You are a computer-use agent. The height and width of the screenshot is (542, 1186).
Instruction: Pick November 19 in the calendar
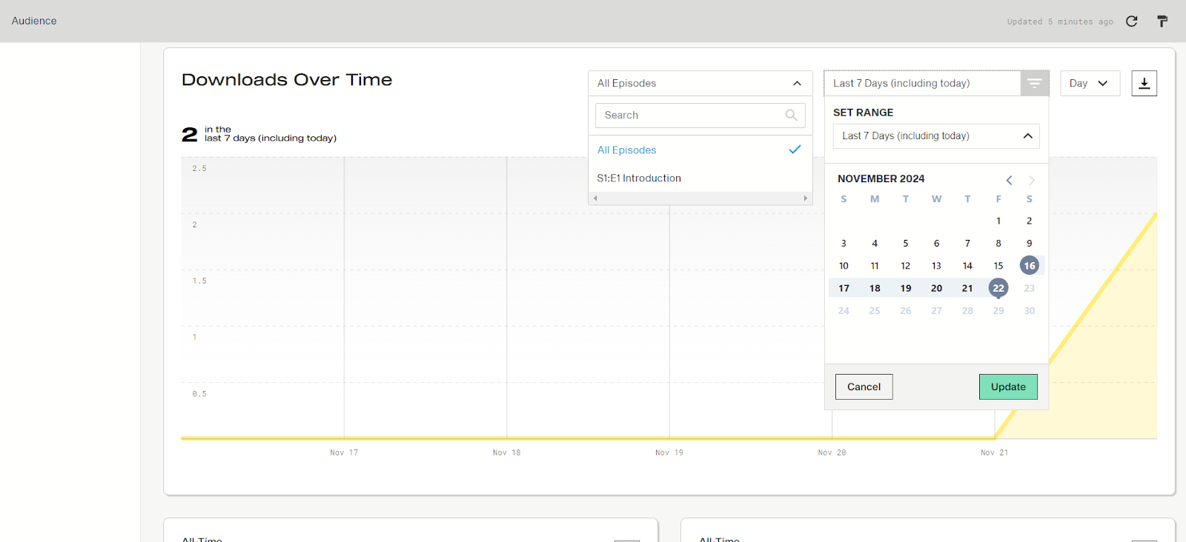pos(906,288)
